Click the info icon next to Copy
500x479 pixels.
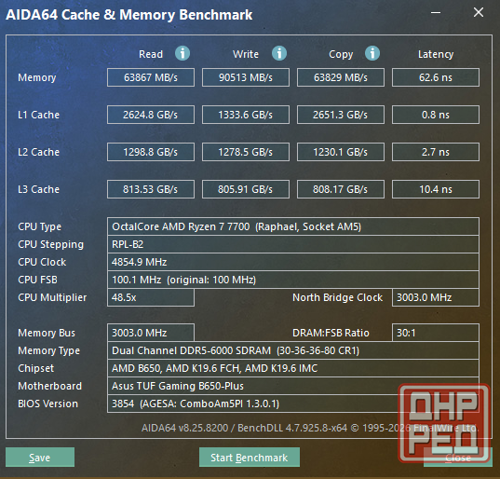372,53
